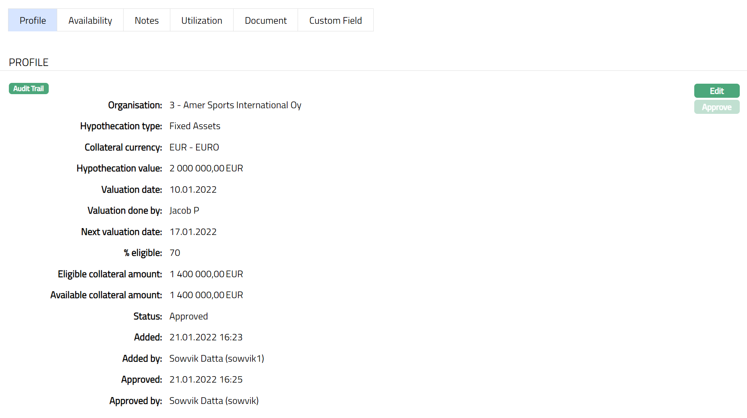The image size is (747, 418).
Task: Click the Added by name Sowvik Datta (sowvik1)
Action: click(x=217, y=359)
